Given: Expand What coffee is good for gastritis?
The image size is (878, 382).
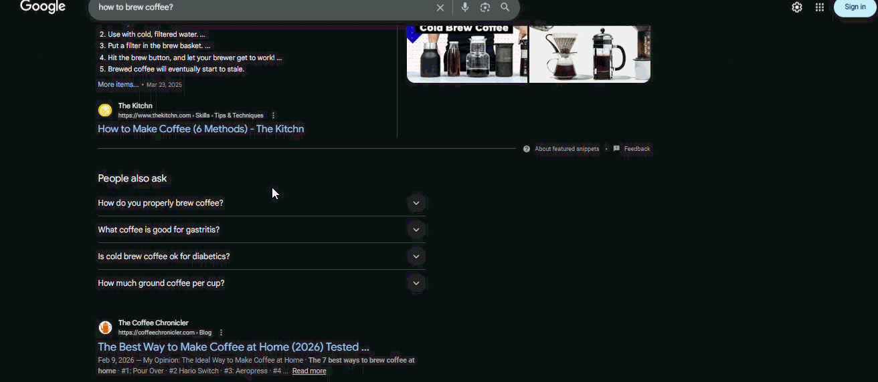Looking at the screenshot, I should [x=262, y=230].
